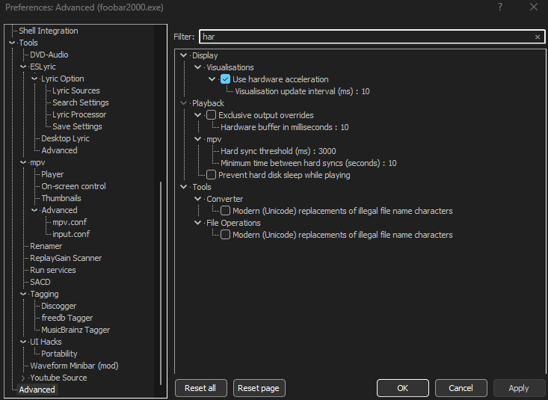Screen dimensions: 548x400
Task: Open freedb Tagger page
Action: (67, 318)
